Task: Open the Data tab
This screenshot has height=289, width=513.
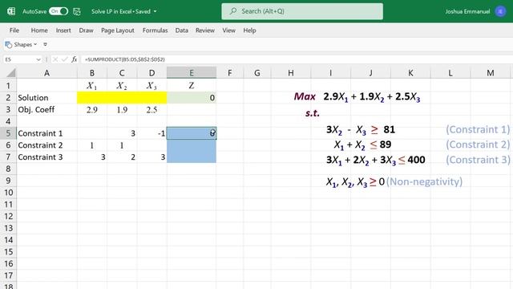Action: [182, 31]
